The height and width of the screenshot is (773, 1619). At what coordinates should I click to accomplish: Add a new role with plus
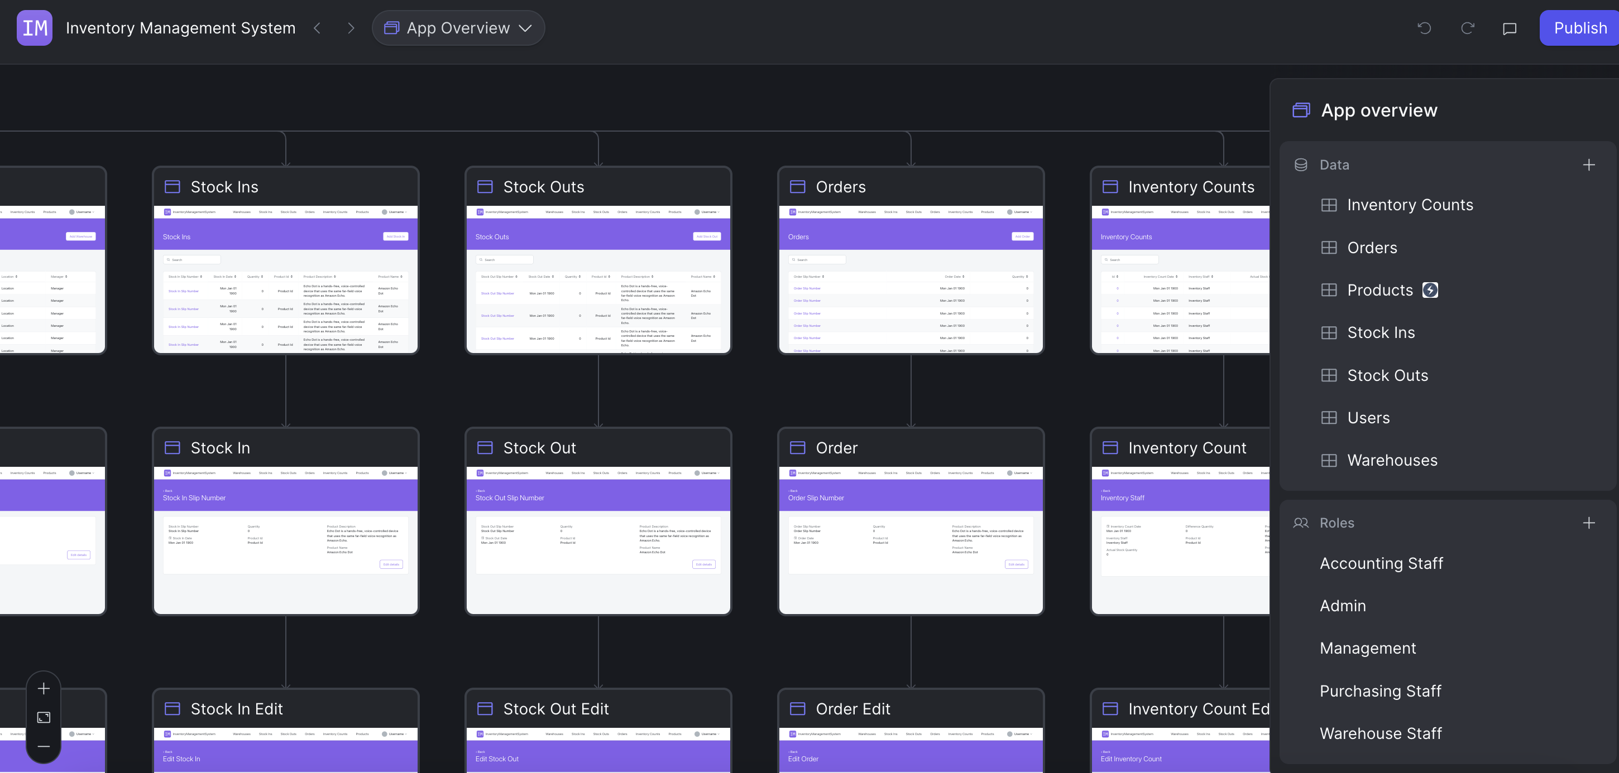(1588, 523)
